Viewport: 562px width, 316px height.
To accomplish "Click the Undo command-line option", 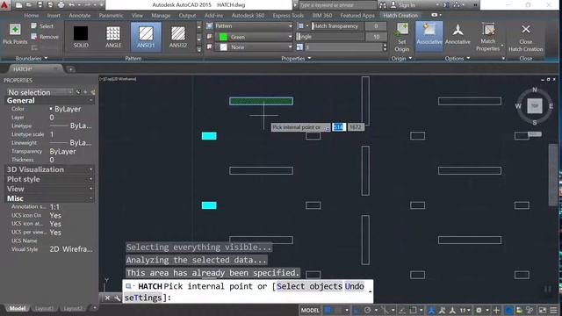I will point(354,286).
